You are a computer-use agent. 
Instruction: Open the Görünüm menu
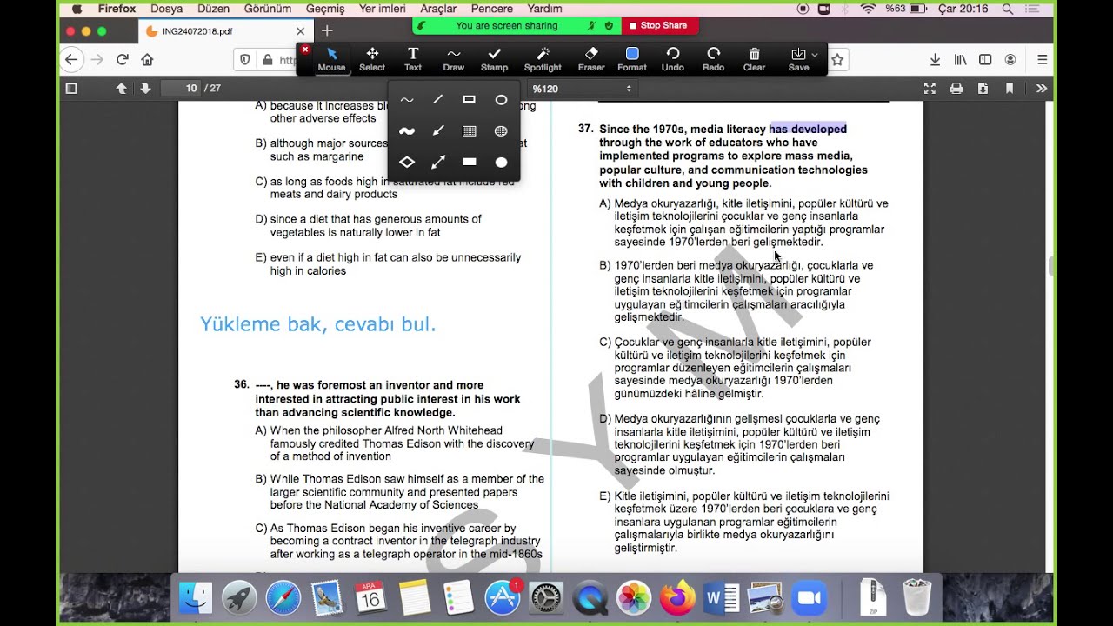point(267,9)
